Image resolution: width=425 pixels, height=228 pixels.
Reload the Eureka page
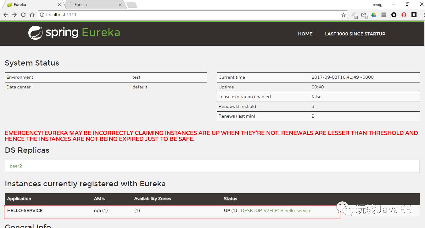coord(23,15)
